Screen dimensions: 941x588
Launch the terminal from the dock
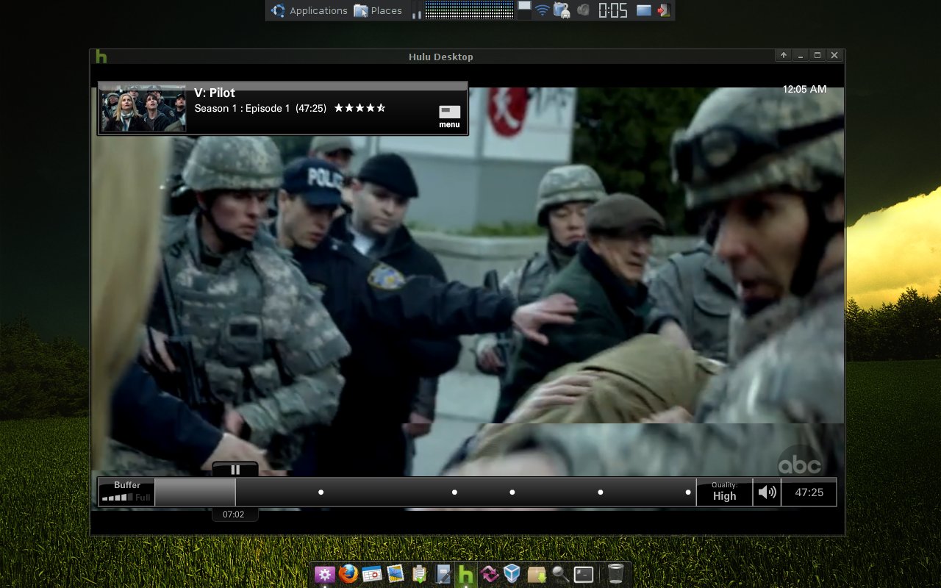click(584, 574)
